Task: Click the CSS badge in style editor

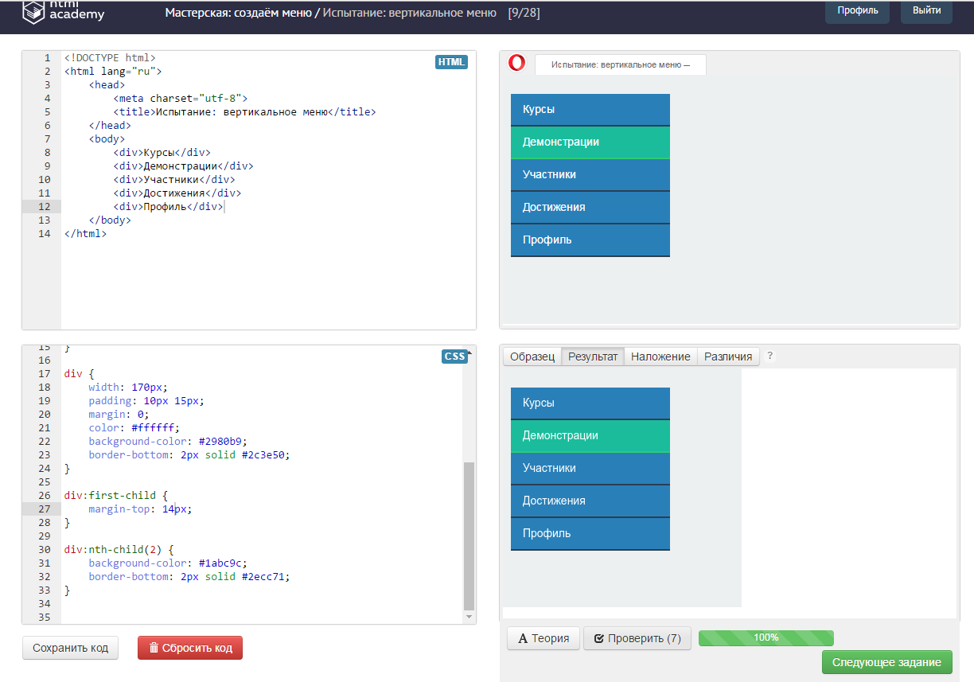Action: pyautogui.click(x=454, y=357)
